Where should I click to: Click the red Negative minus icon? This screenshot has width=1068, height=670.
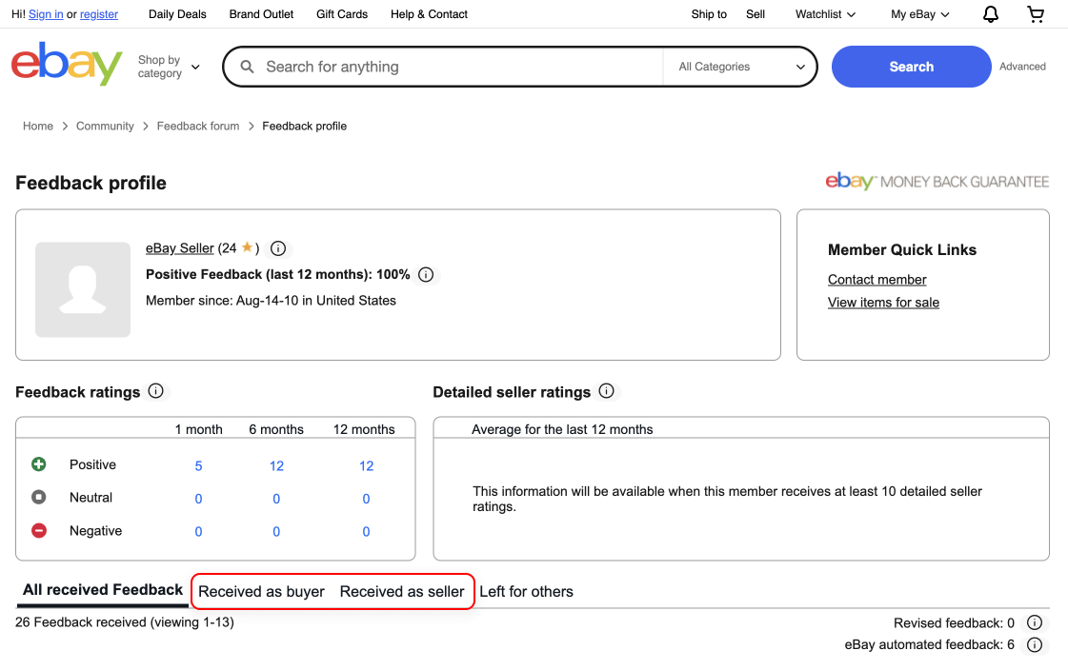pos(39,530)
